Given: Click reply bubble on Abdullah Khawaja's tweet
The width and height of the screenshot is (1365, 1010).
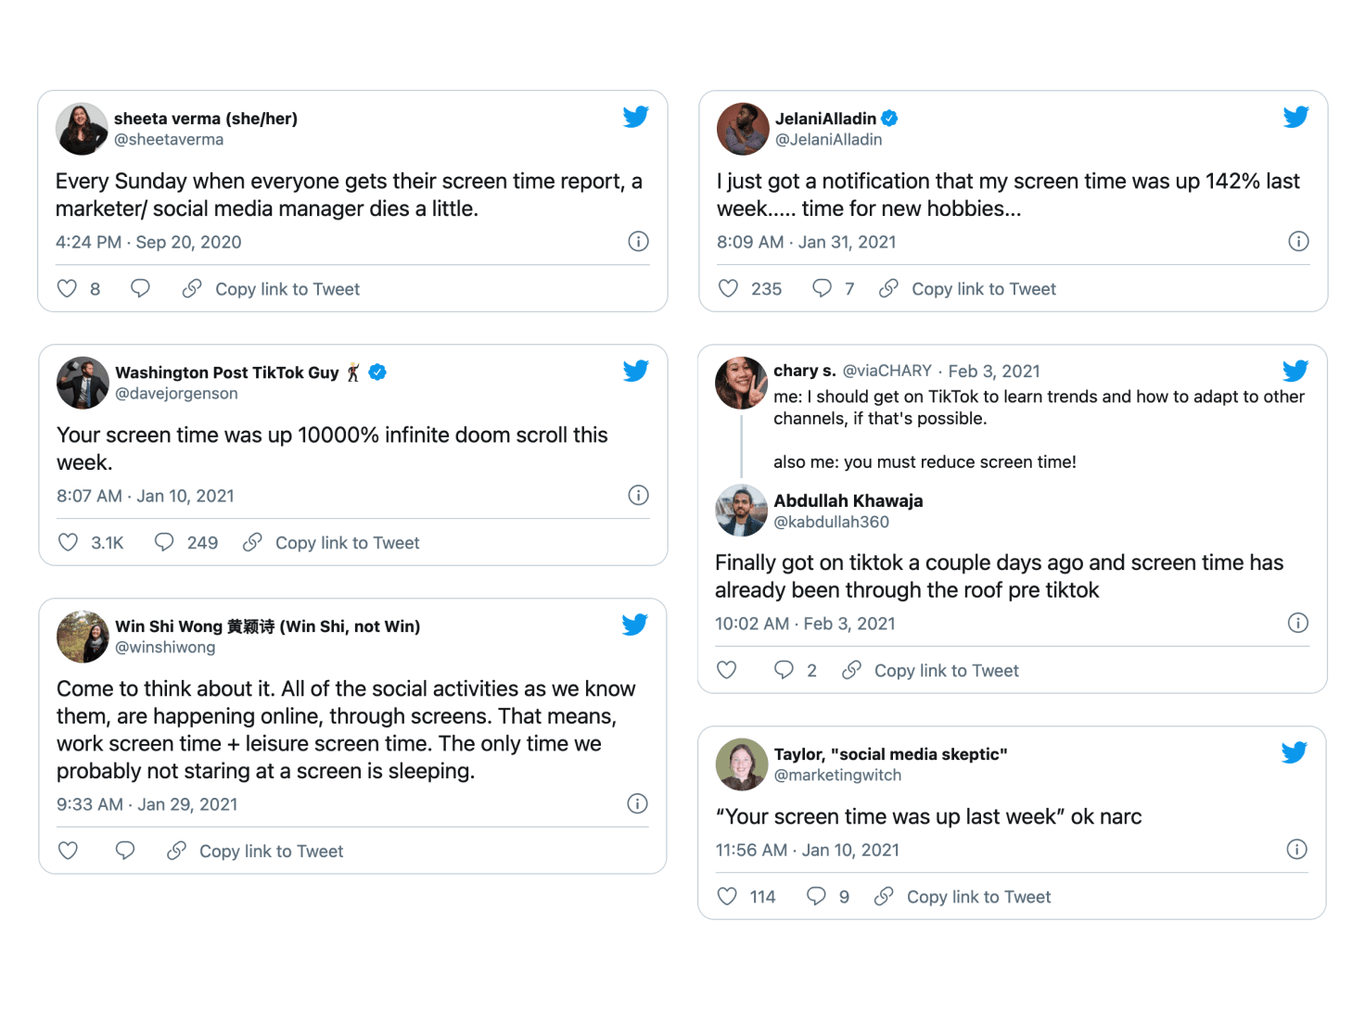Looking at the screenshot, I should coord(784,670).
